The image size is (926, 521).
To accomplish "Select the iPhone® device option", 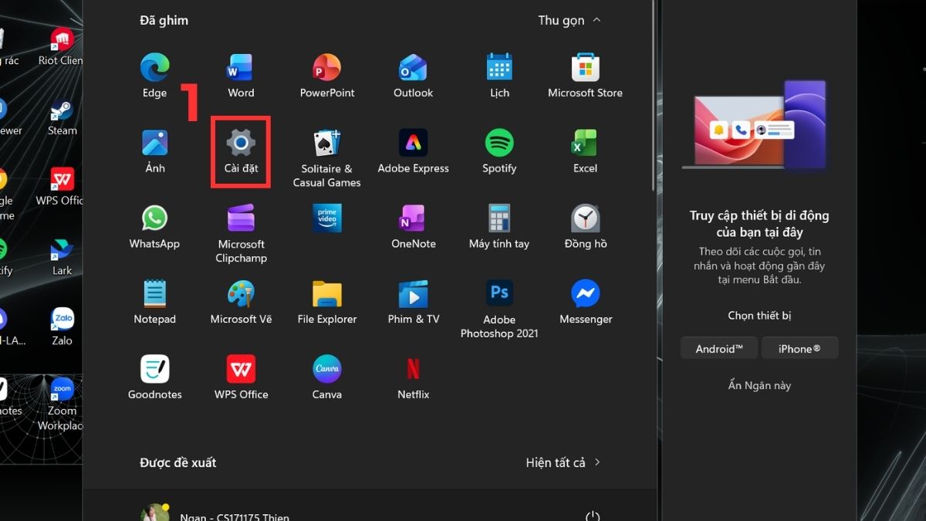I will click(799, 347).
